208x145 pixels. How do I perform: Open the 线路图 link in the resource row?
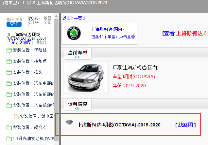point(185,125)
